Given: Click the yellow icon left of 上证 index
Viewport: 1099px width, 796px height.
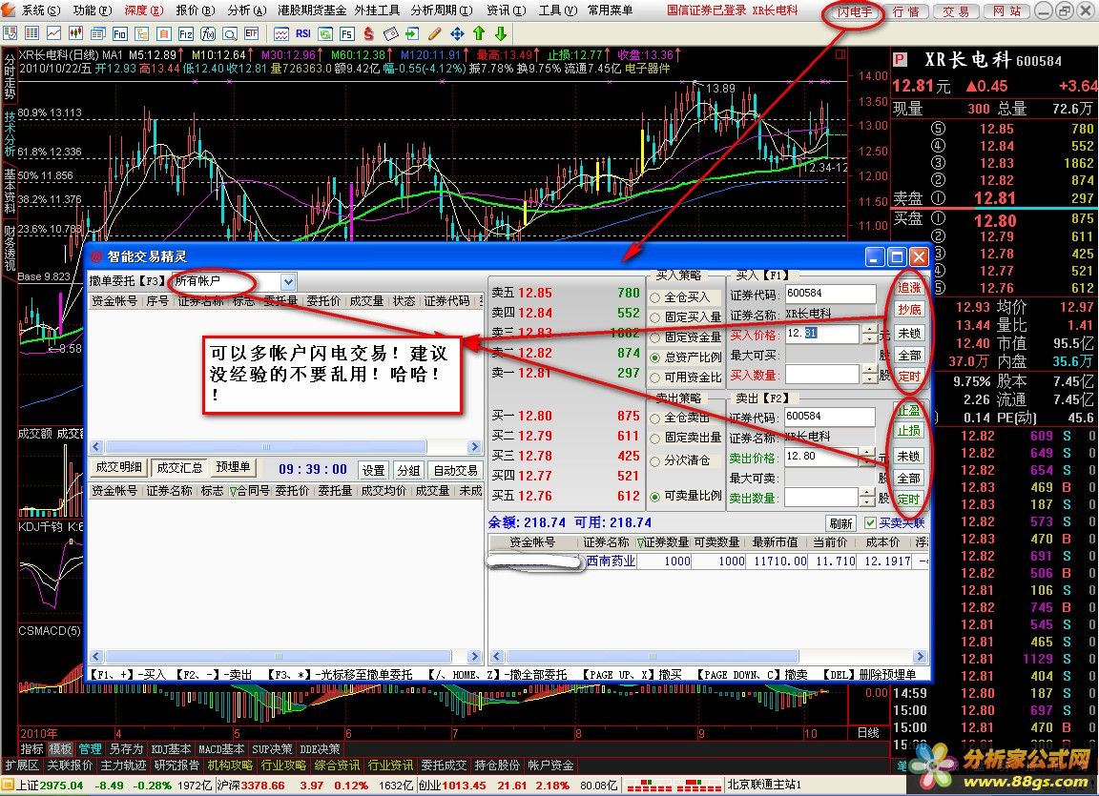Looking at the screenshot, I should [8, 785].
